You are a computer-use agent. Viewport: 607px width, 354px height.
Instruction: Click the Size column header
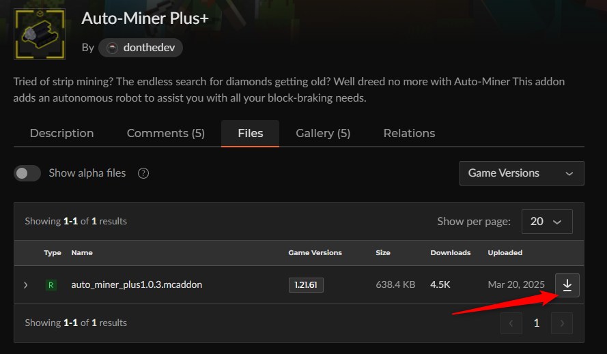click(383, 252)
